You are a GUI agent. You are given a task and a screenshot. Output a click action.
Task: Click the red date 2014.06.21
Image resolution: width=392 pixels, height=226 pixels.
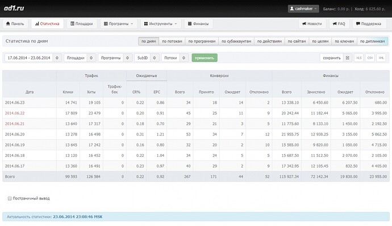[x=15, y=123]
